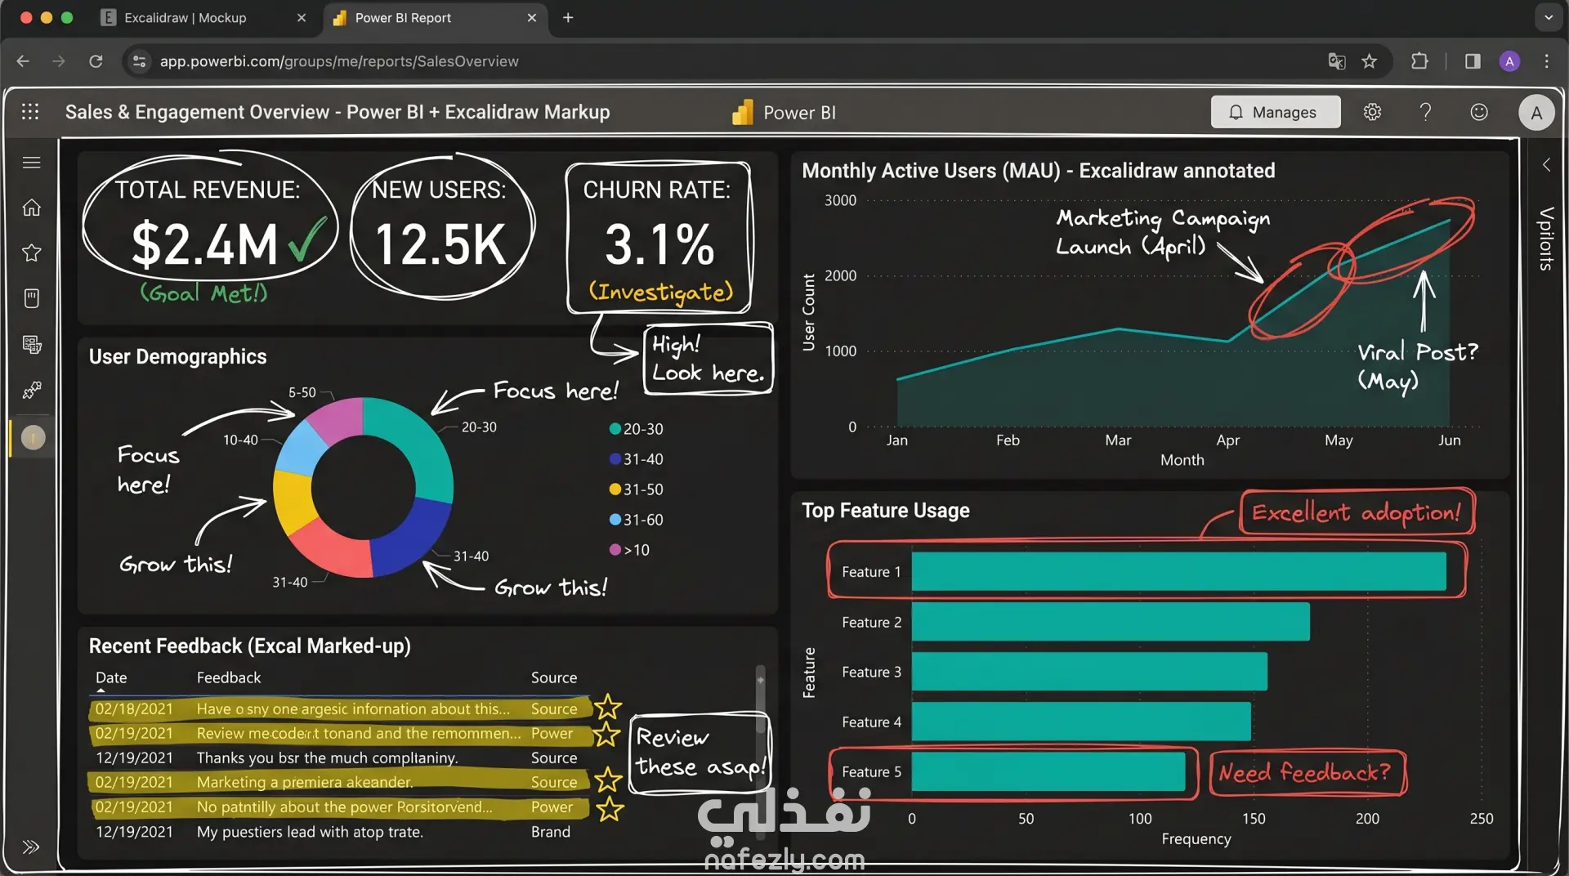Click the Source column header in feedback table
The width and height of the screenshot is (1569, 876).
[554, 677]
